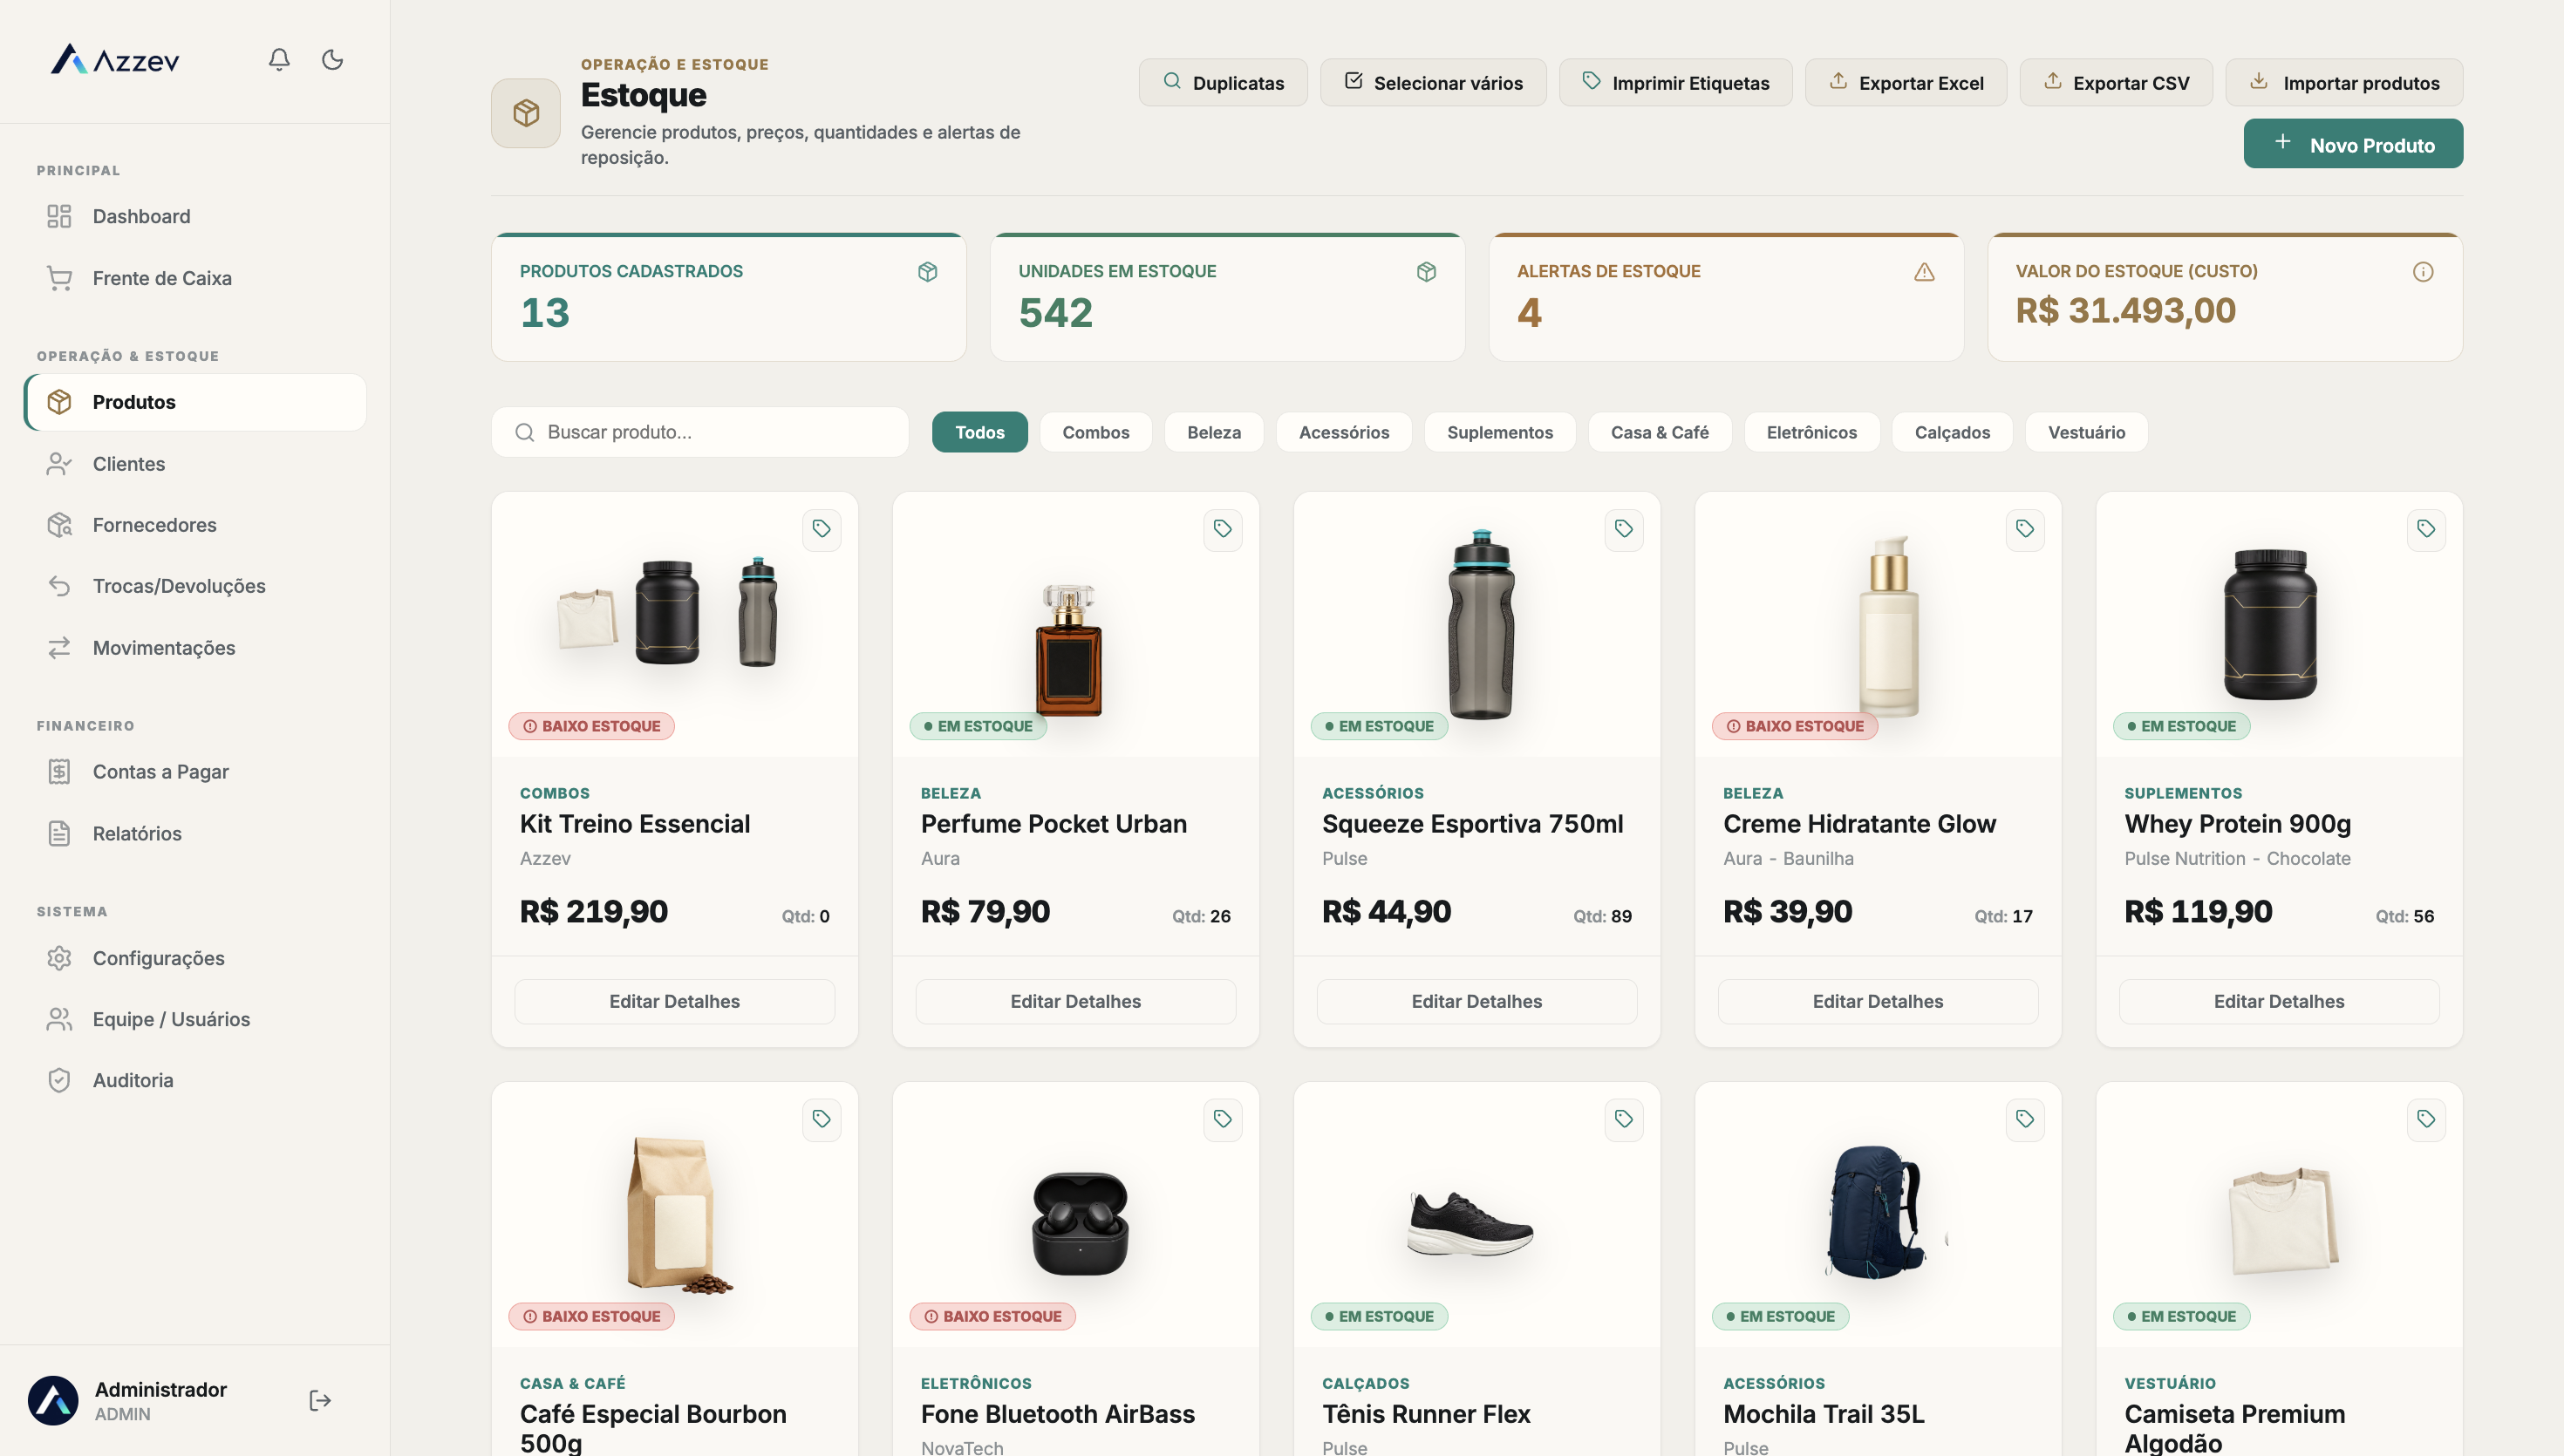Click the Tênis Runner Flex sneaker image
Image resolution: width=2564 pixels, height=1456 pixels.
coord(1470,1224)
